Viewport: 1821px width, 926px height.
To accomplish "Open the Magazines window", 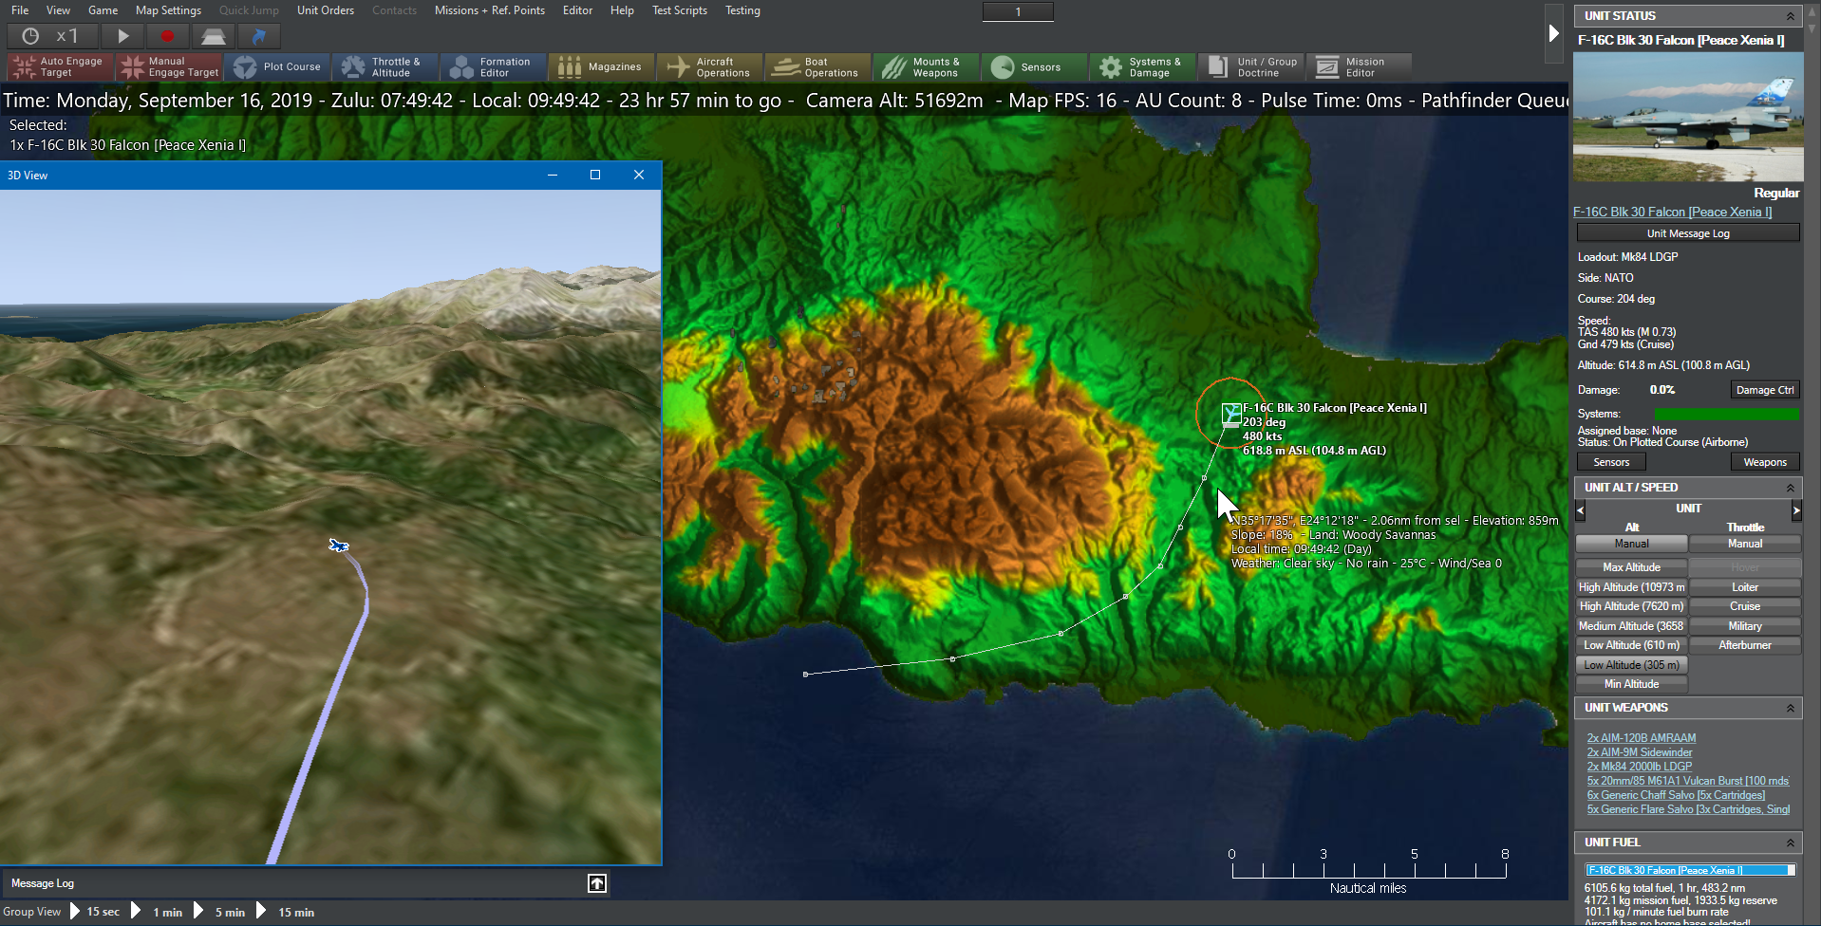I will 601,67.
